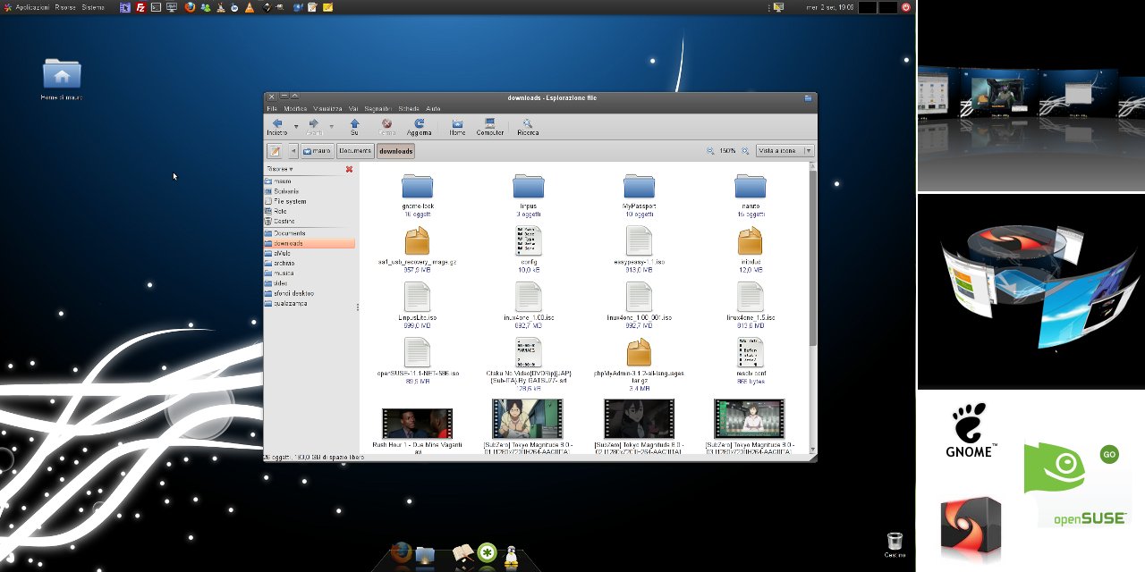Open the Visualizza menu
This screenshot has width=1145, height=572.
coord(327,108)
